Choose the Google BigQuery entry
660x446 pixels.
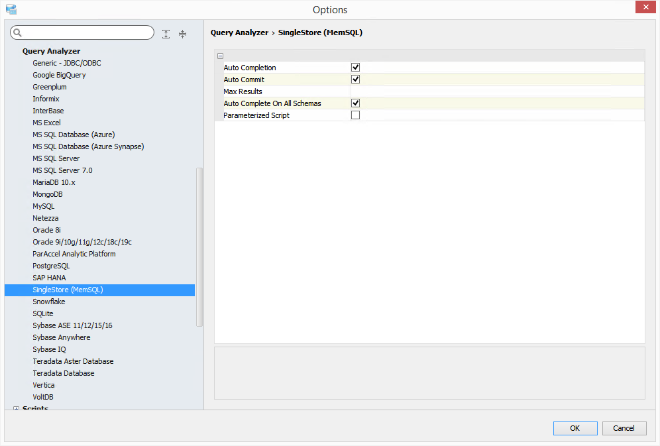click(59, 75)
